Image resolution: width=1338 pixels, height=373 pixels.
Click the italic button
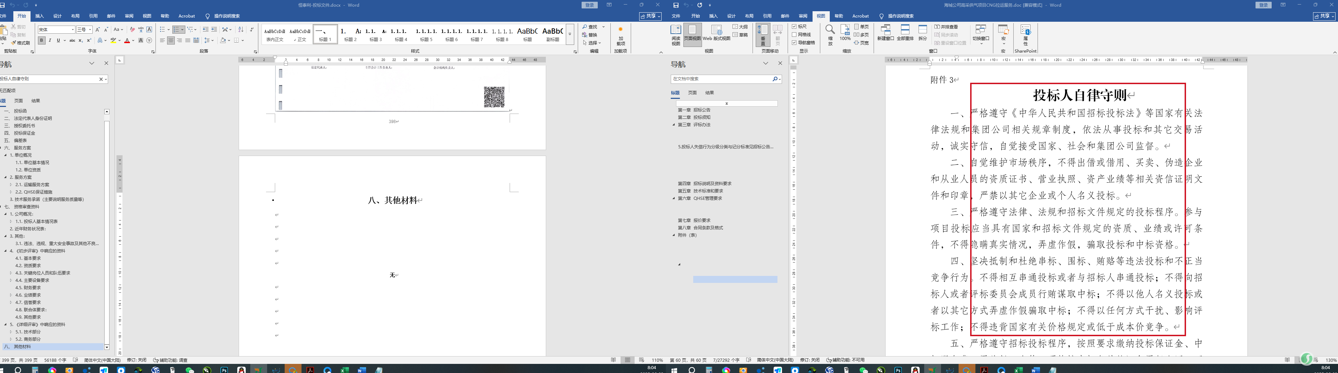point(50,40)
